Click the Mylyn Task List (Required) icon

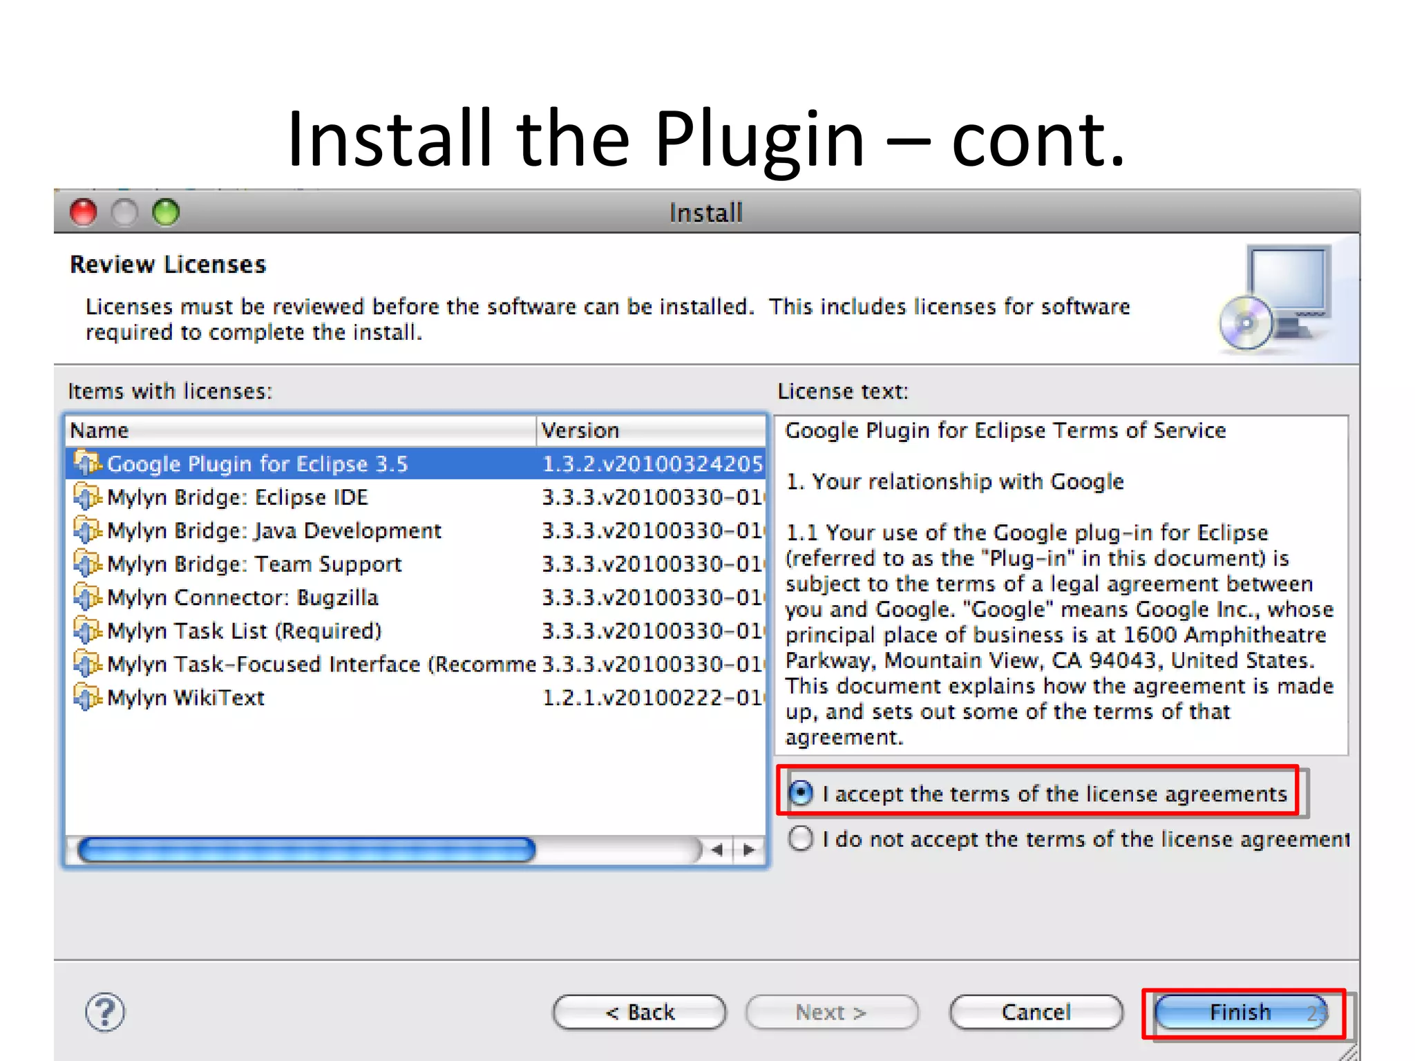87,629
